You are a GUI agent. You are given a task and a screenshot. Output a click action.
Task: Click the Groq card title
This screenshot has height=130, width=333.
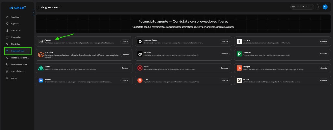[x=146, y=79]
